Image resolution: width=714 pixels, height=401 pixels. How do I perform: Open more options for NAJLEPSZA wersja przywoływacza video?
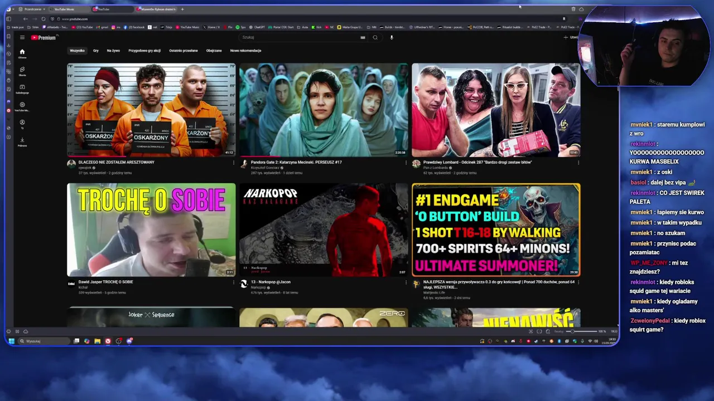(x=578, y=282)
